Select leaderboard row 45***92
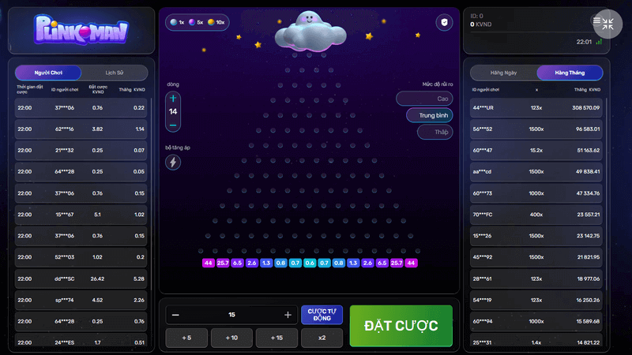The height and width of the screenshot is (355, 632). point(536,257)
